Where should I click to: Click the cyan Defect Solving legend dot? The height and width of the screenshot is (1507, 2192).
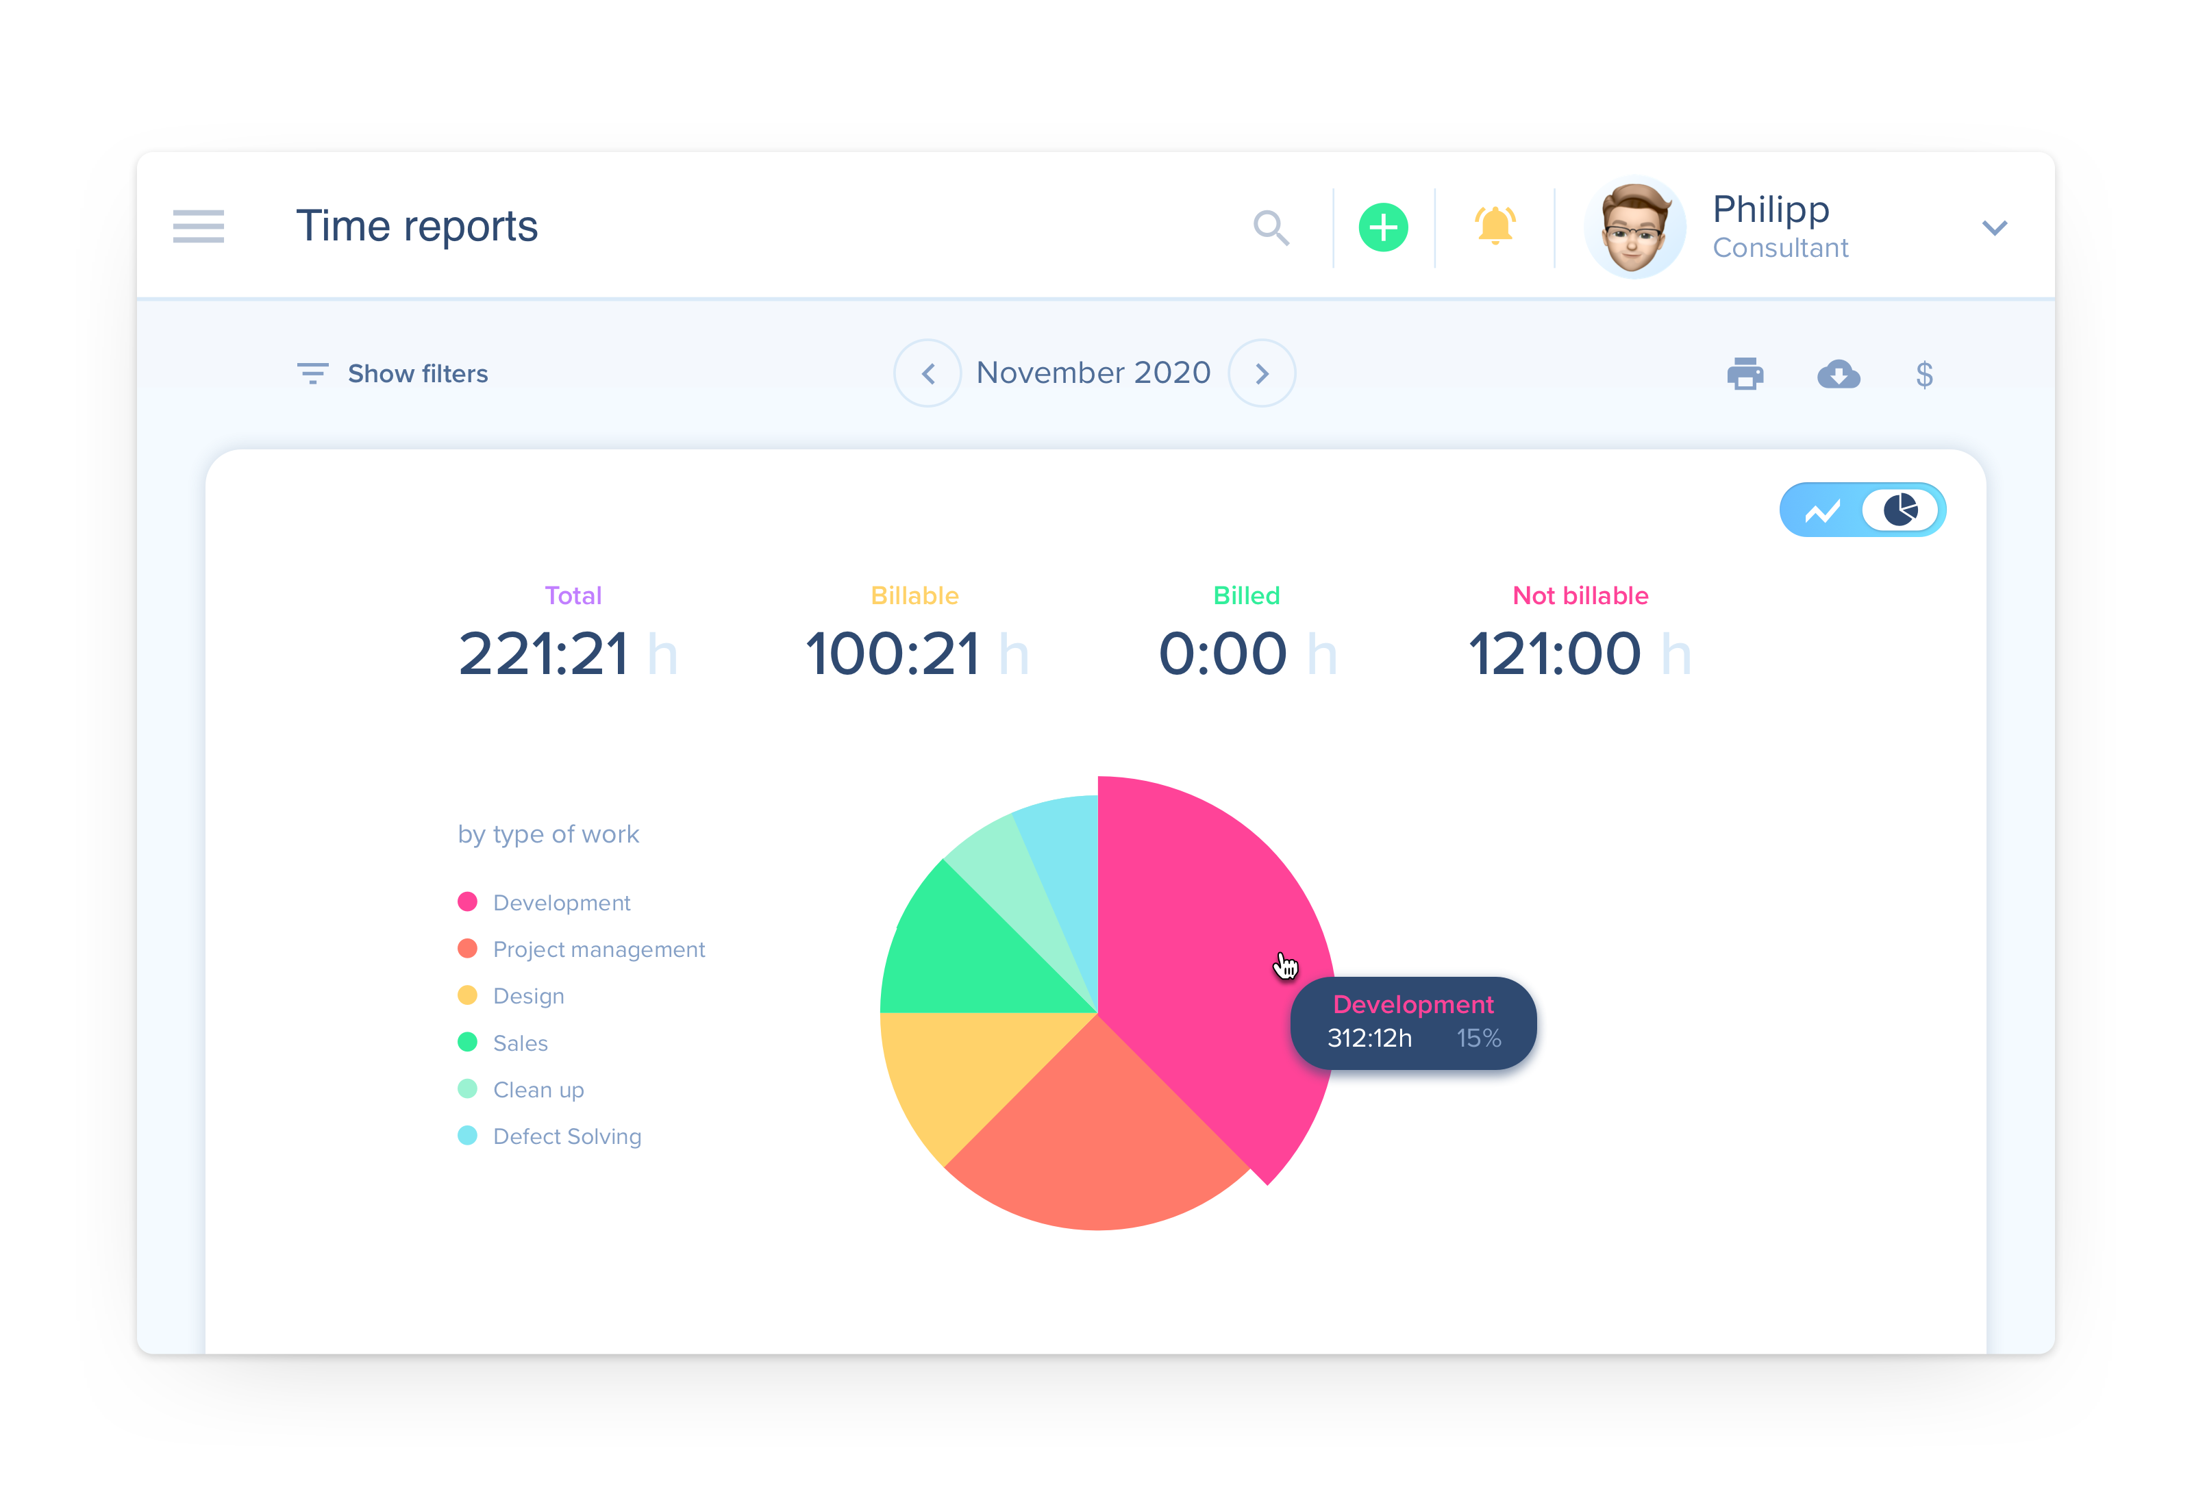click(467, 1136)
